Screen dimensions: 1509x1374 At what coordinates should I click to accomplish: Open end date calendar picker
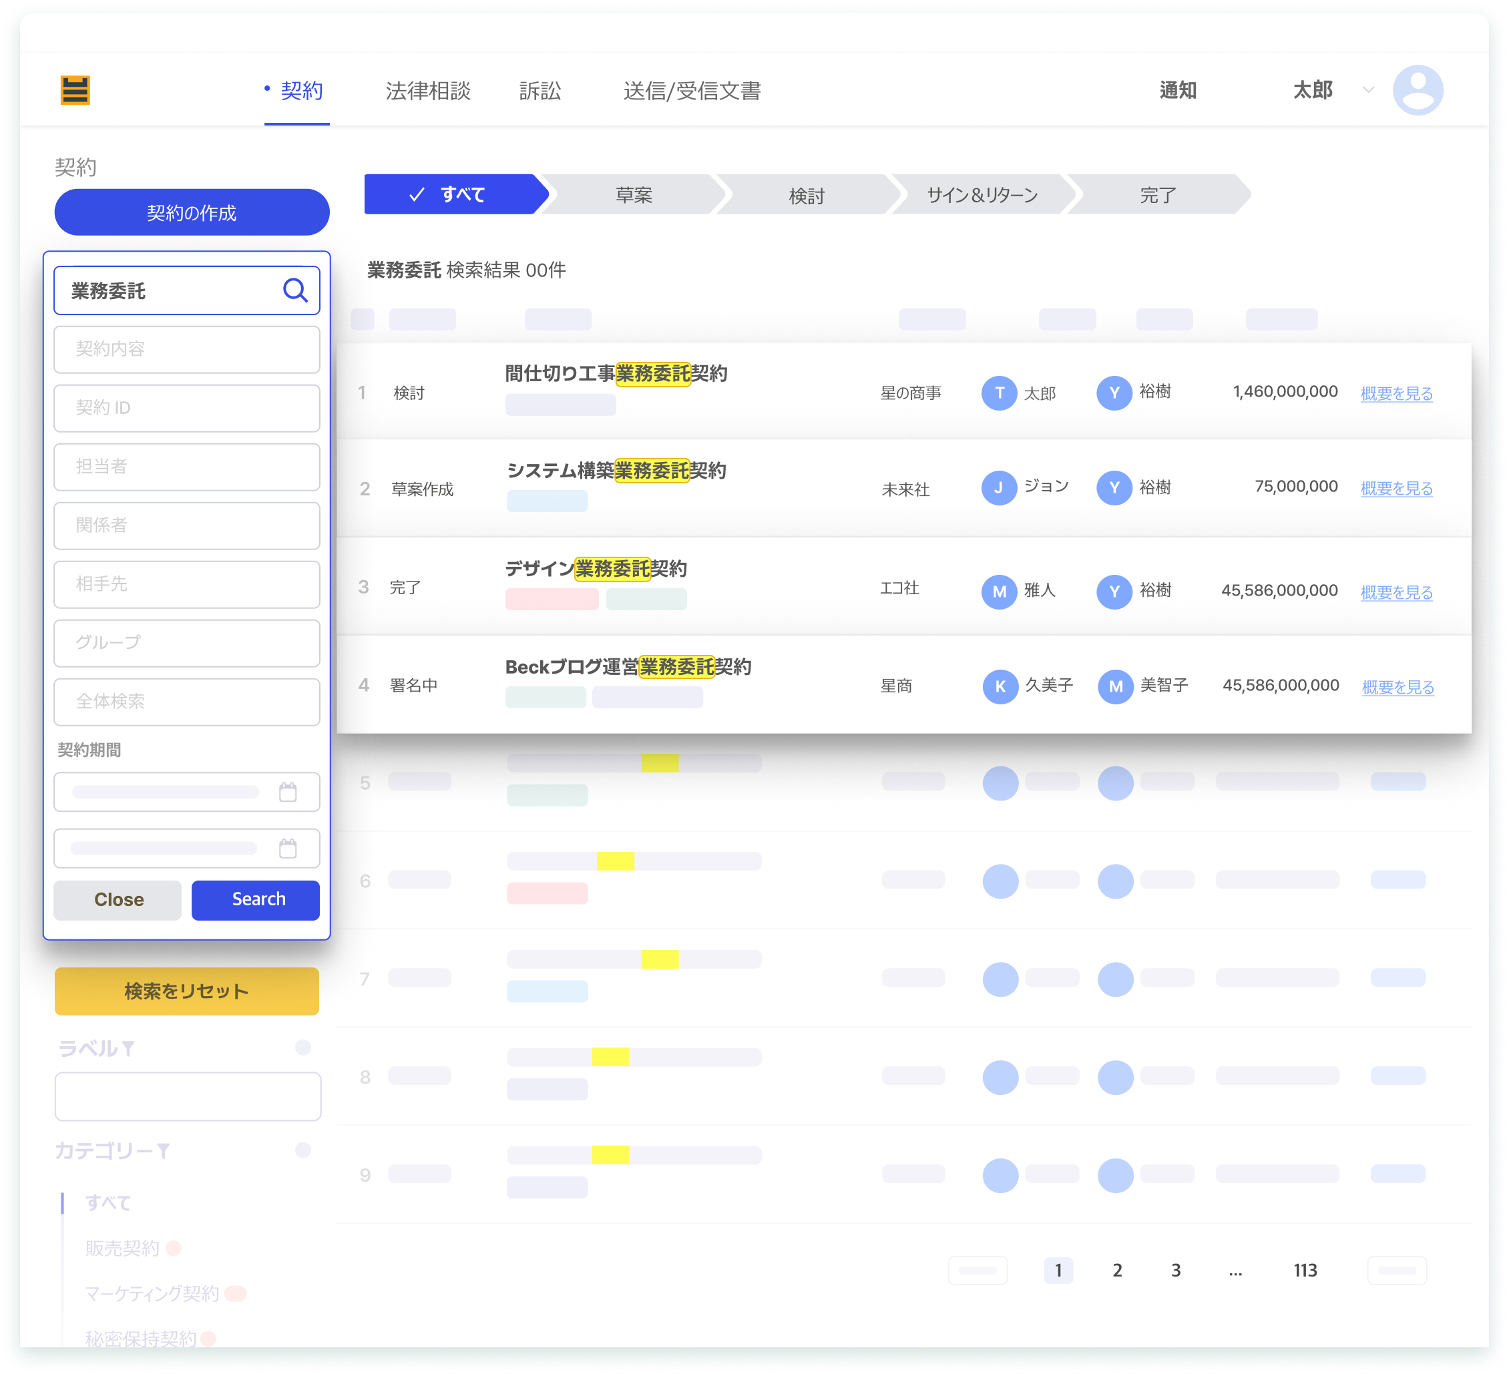287,848
